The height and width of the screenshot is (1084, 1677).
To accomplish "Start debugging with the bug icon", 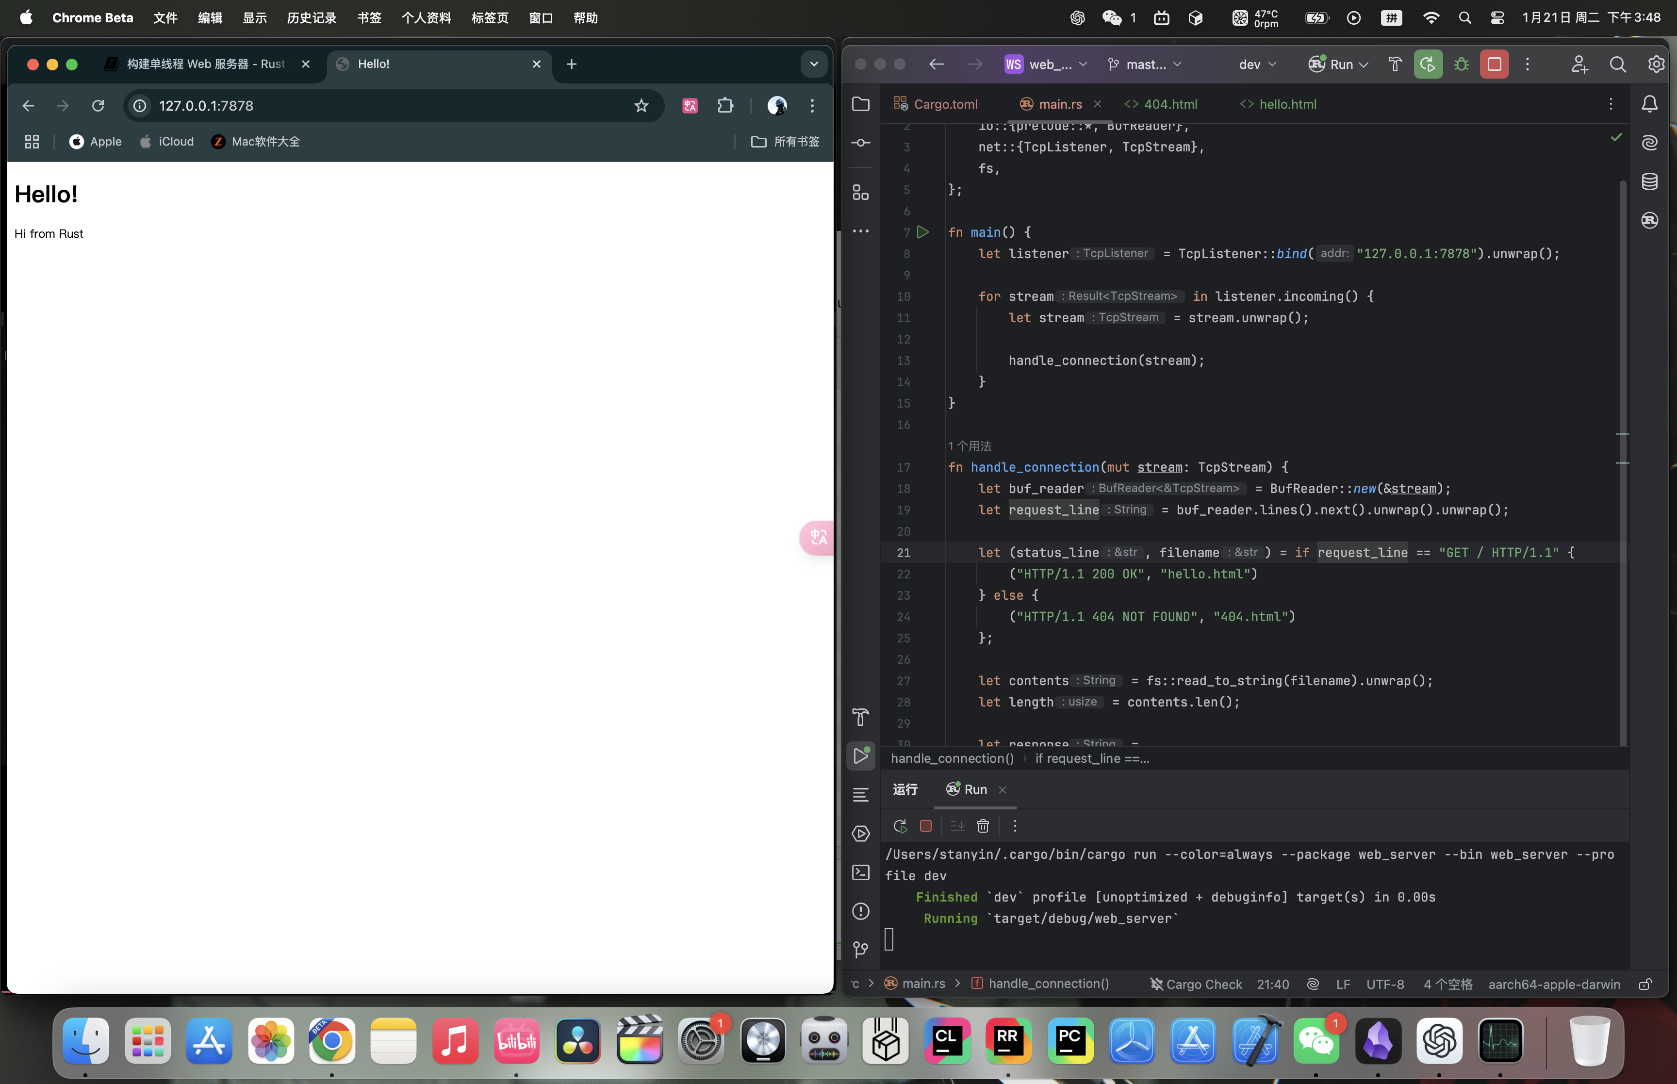I will pos(1462,64).
